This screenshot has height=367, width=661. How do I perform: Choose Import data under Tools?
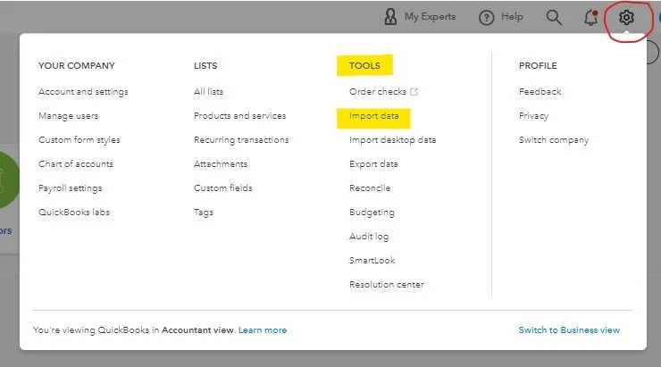coord(374,116)
